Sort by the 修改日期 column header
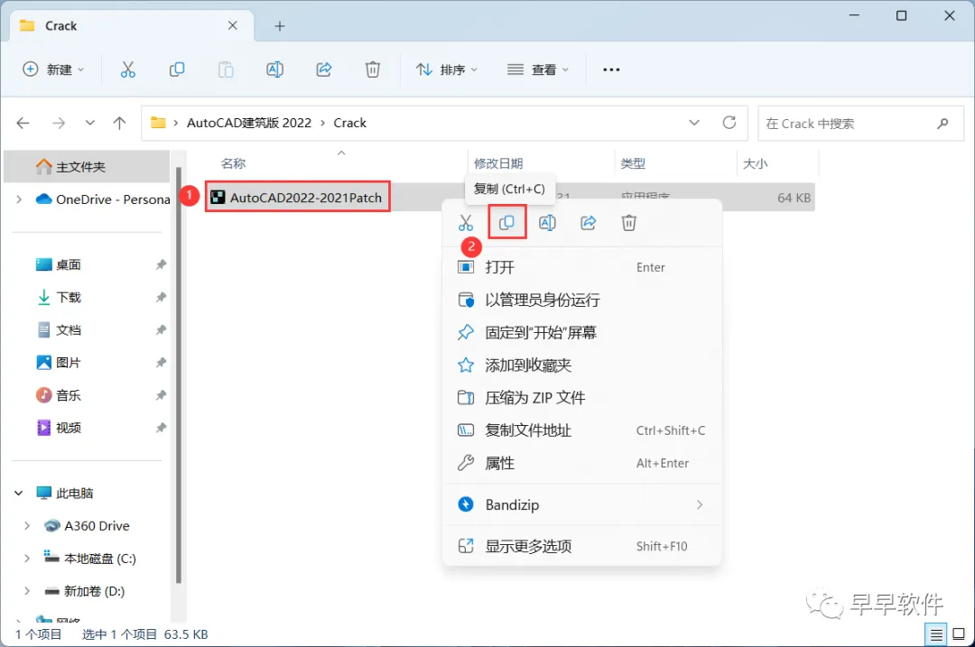Screen dimensions: 975x647 498,163
